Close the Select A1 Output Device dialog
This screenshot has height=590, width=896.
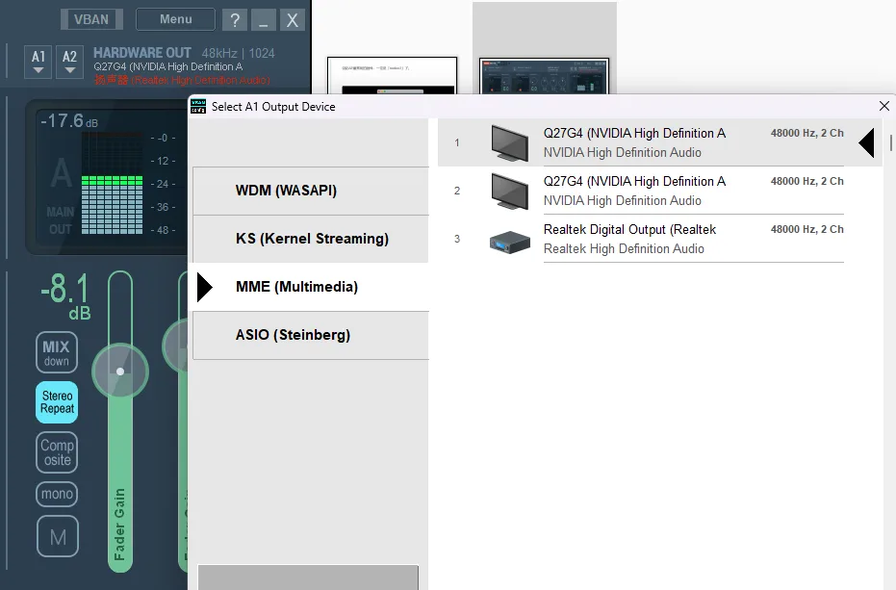click(x=884, y=106)
